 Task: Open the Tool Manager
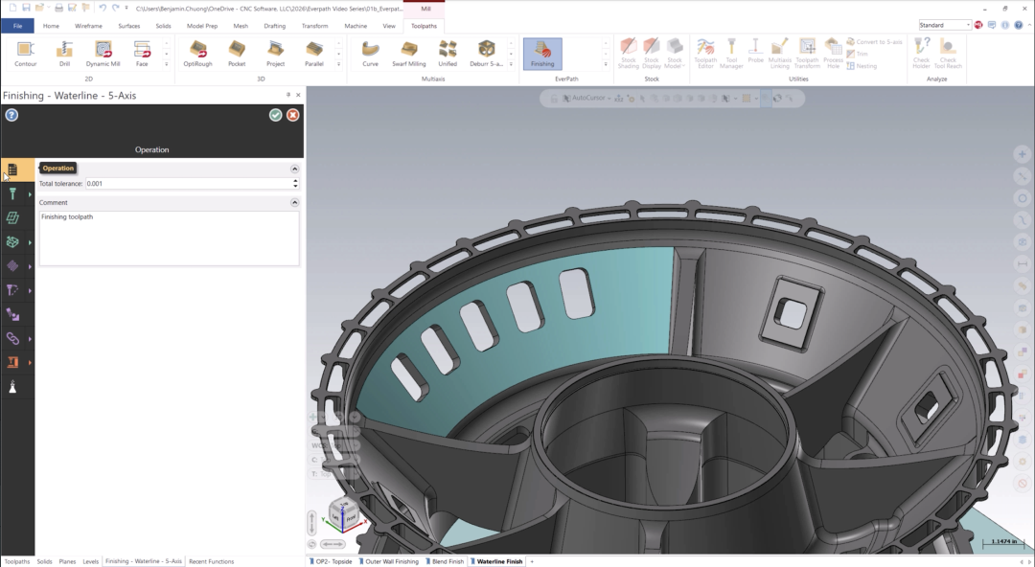[x=731, y=54]
